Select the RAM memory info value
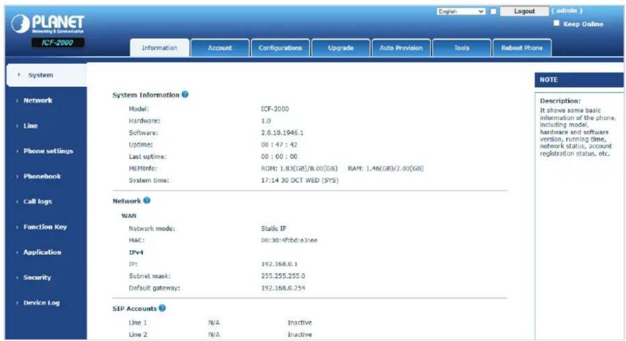 (x=385, y=168)
